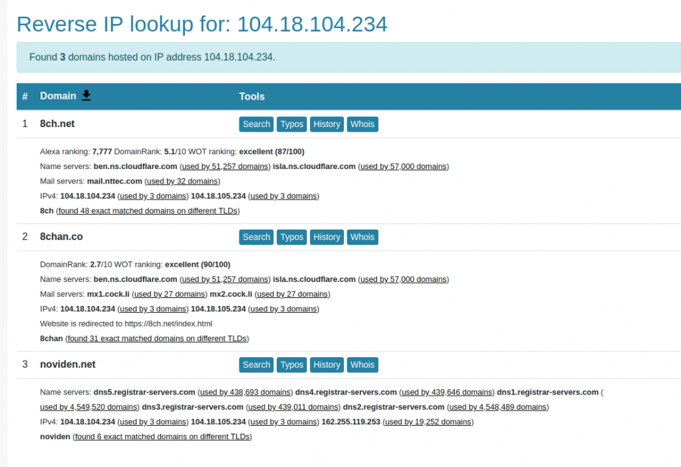This screenshot has height=467, width=681.
Task: Open 'used by 439,646 domains' link
Action: coord(447,392)
